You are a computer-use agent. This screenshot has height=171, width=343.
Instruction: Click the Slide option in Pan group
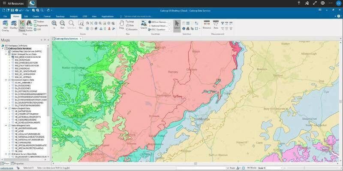pyautogui.click(x=130, y=26)
